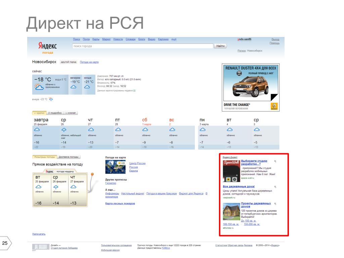Click the cloud icon for завтра 25 февраля
The height and width of the screenshot is (258, 344).
37,130
